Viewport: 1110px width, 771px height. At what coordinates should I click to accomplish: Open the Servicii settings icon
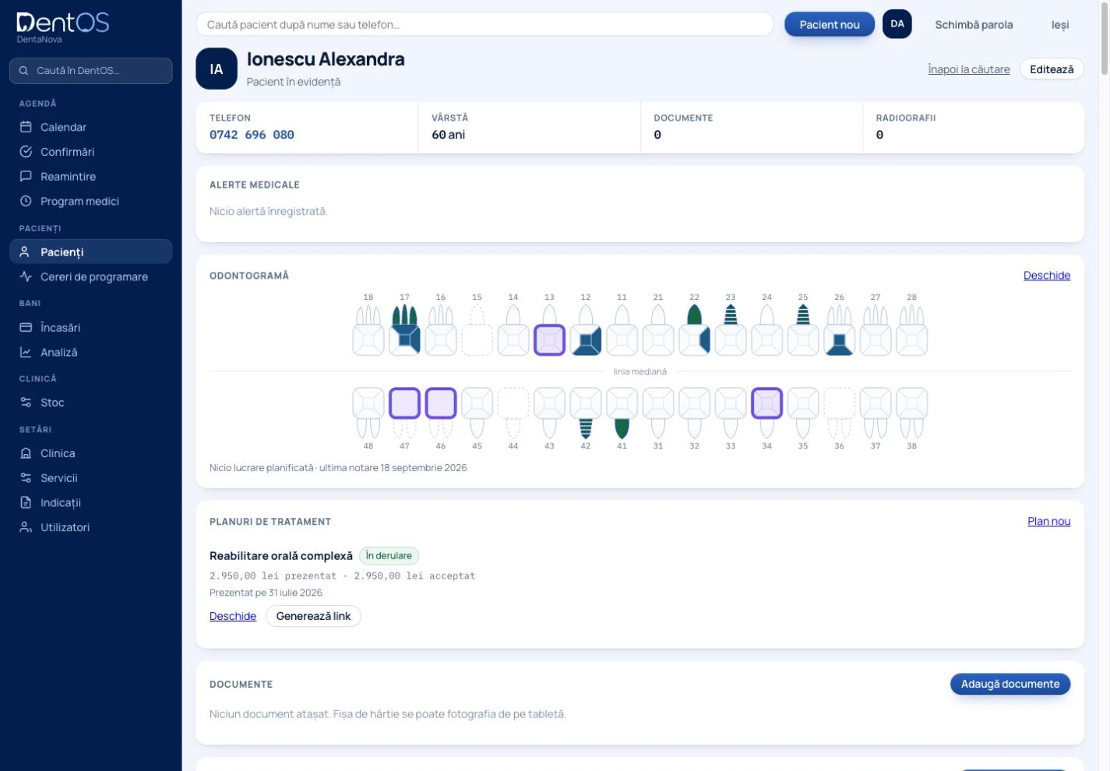[x=26, y=478]
